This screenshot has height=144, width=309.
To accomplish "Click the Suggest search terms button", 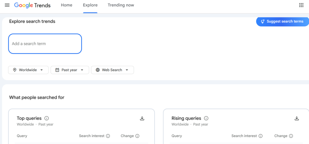I will pos(282,21).
